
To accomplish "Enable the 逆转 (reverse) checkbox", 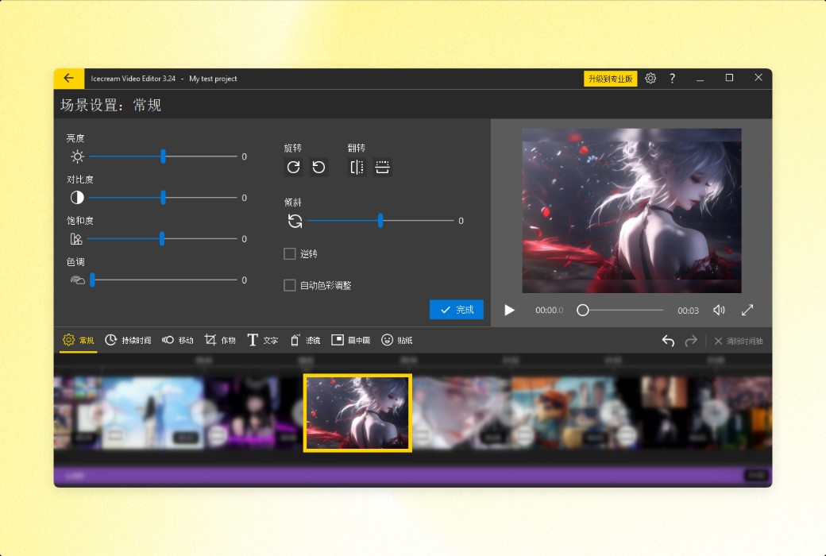I will point(290,253).
